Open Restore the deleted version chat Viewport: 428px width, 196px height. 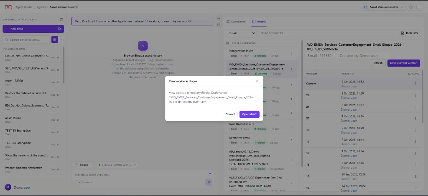tap(32, 94)
